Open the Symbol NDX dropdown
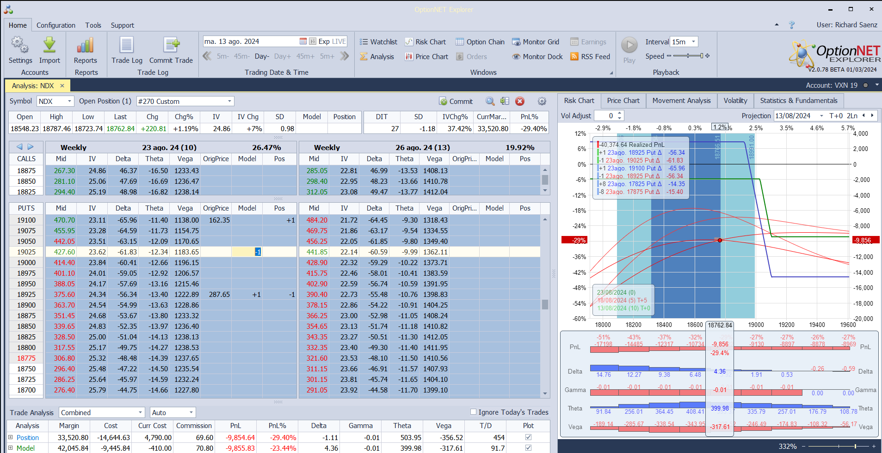 point(70,101)
